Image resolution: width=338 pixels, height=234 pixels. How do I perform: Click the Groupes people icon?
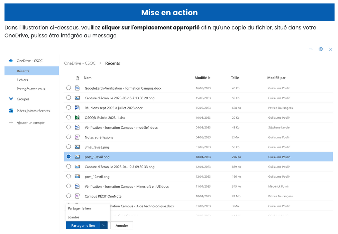tap(11, 99)
